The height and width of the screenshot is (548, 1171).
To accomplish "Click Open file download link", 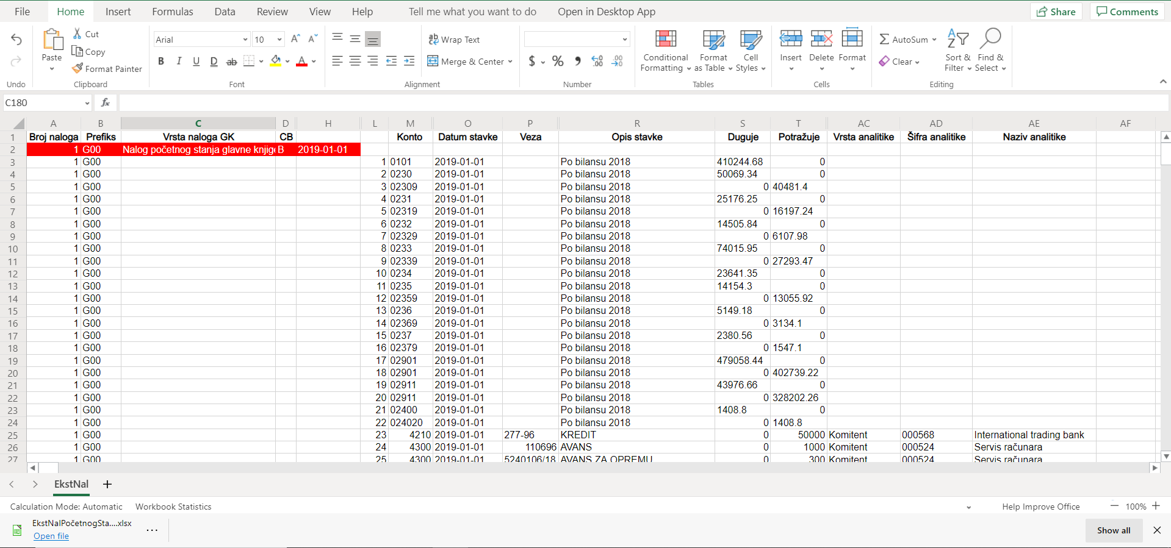I will pyautogui.click(x=51, y=536).
